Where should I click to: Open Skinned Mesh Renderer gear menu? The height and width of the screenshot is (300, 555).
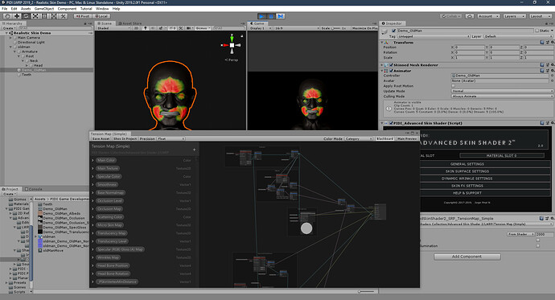[552, 65]
